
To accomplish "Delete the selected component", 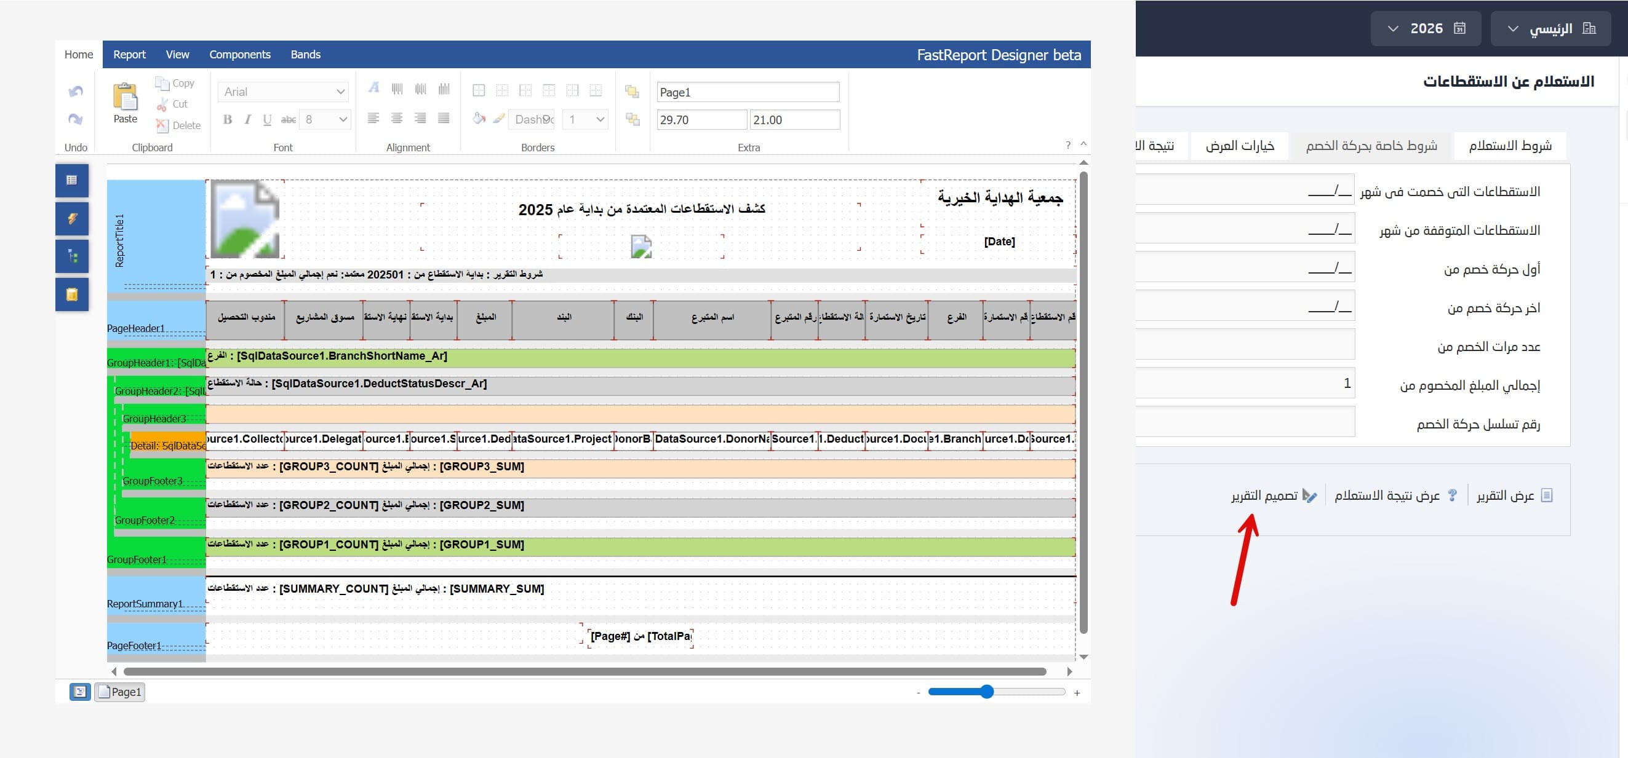I will click(178, 125).
